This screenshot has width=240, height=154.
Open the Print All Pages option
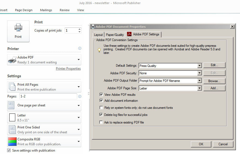click(x=44, y=87)
